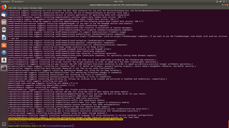Launch Amazon from the dock

(x=4, y=60)
